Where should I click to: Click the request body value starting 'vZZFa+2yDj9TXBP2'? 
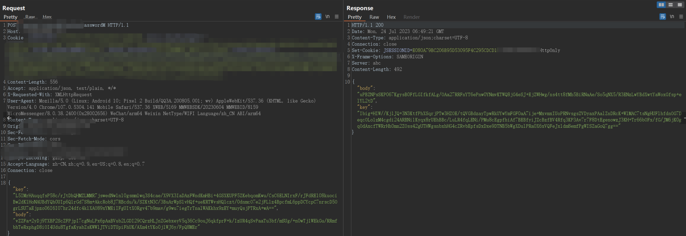point(175,224)
